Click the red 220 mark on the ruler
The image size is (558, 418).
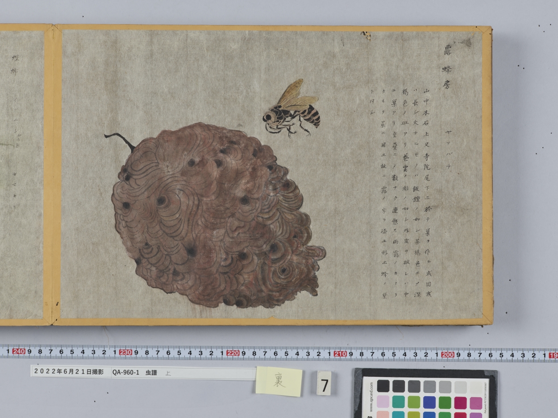233,353
